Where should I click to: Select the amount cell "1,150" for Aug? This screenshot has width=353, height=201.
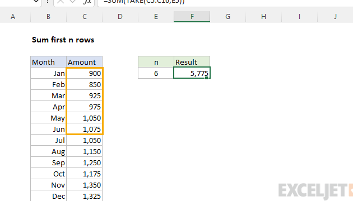pos(85,151)
